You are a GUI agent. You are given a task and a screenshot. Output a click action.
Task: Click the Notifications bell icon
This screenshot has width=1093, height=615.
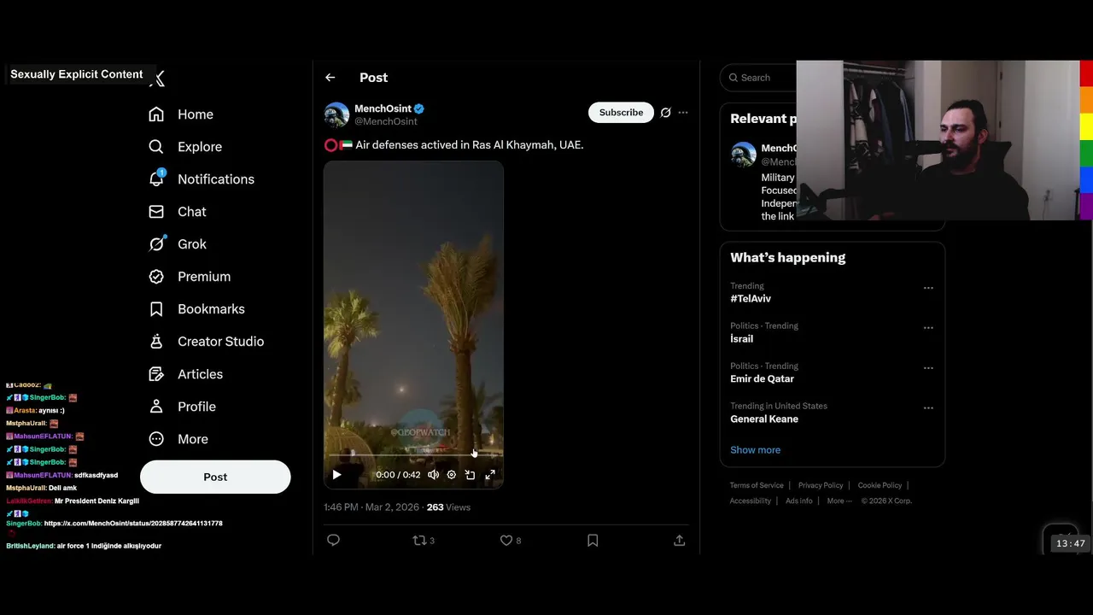coord(156,179)
